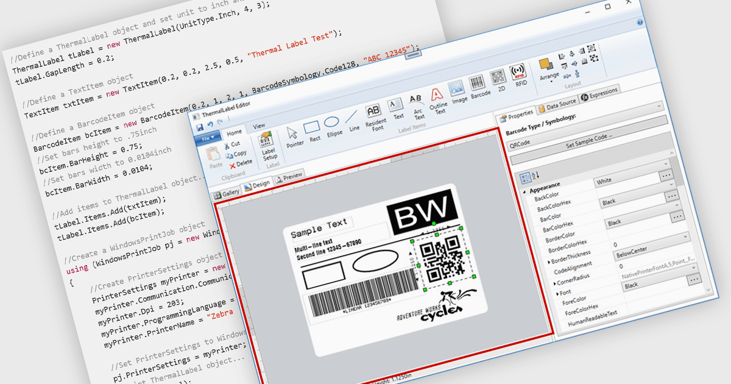Click ellipsis button beside BarColor Black
Screen dimensions: 731x384
(x=671, y=196)
